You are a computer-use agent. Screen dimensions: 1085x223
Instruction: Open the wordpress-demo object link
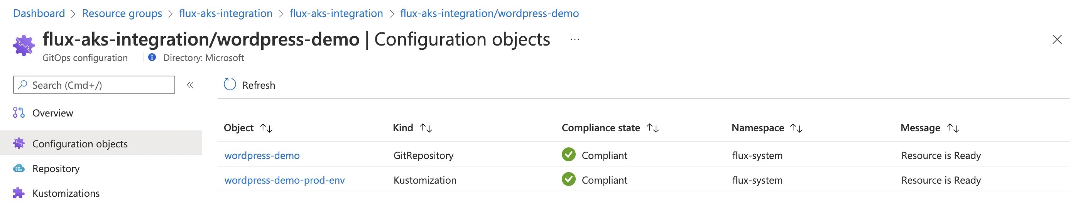point(262,155)
